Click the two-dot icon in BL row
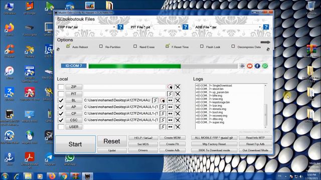This screenshot has height=180, width=321. tap(170, 100)
